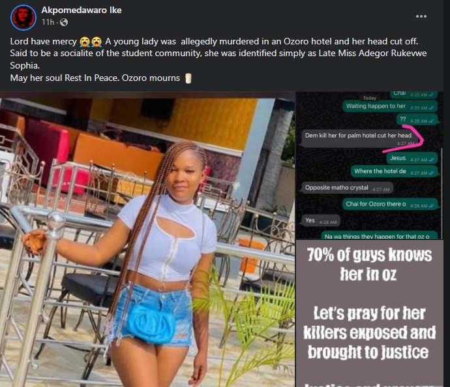
Task: Select the 'Waiting happen to her' message
Action: tap(390, 106)
